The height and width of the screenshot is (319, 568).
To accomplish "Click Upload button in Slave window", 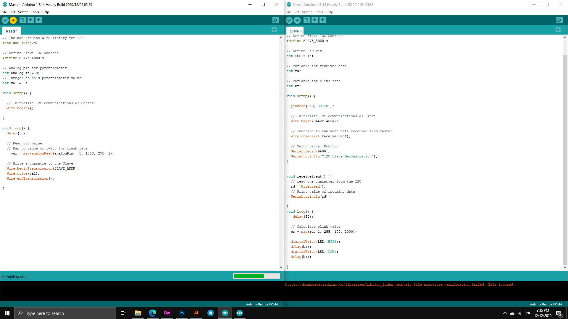I will click(297, 20).
